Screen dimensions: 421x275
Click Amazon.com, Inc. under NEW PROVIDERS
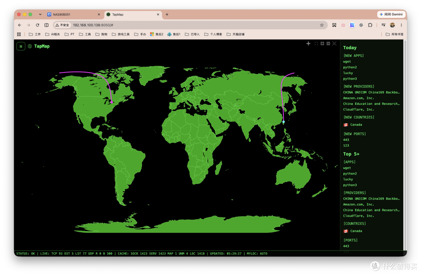pyautogui.click(x=359, y=98)
